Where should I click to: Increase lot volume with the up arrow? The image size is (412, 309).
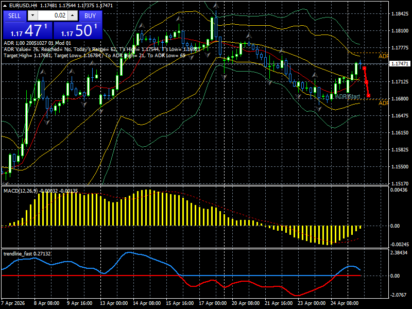coord(73,15)
